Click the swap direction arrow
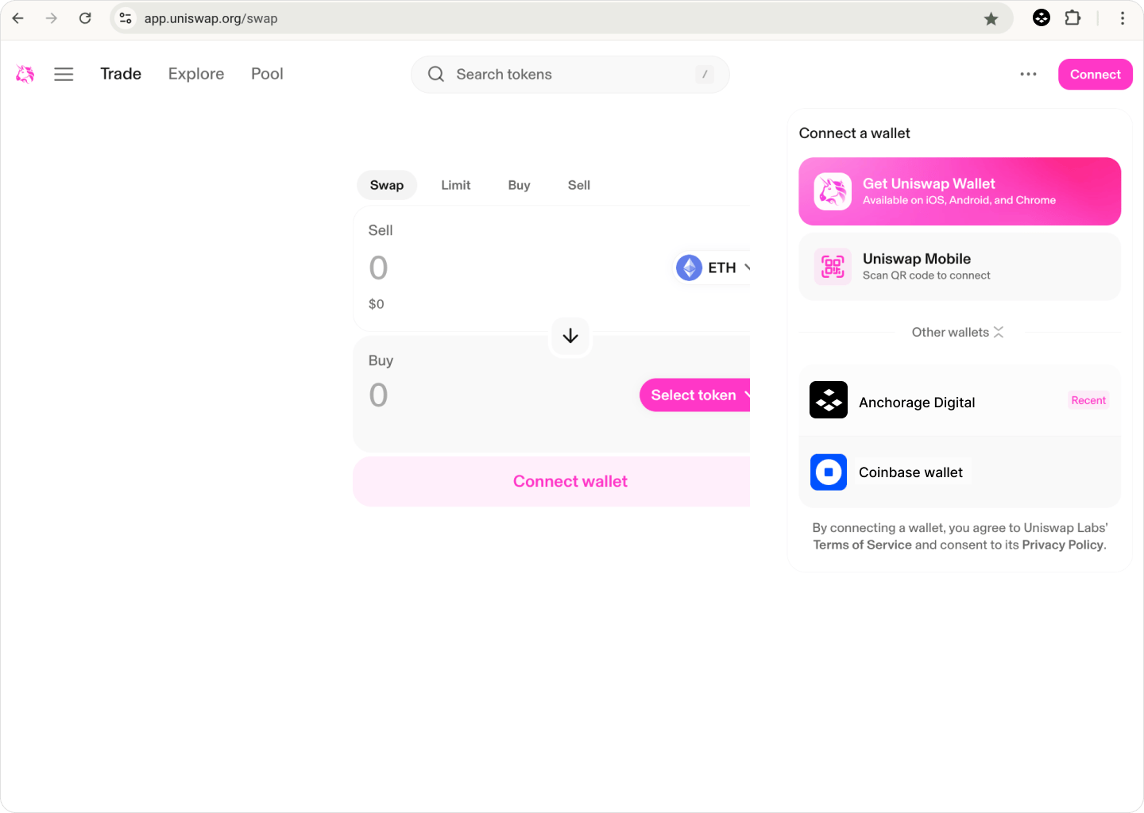Image resolution: width=1144 pixels, height=813 pixels. [x=570, y=336]
